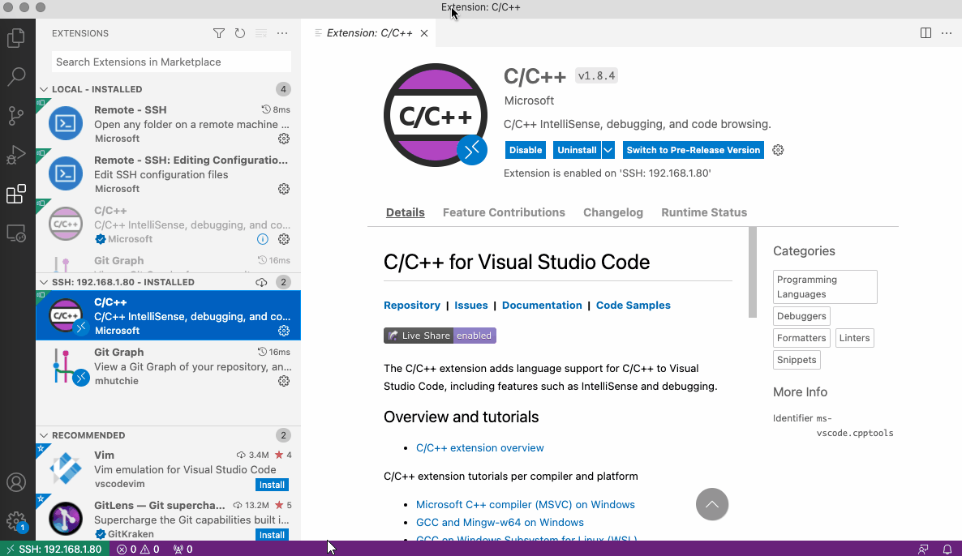Select the Snippets category

click(797, 360)
